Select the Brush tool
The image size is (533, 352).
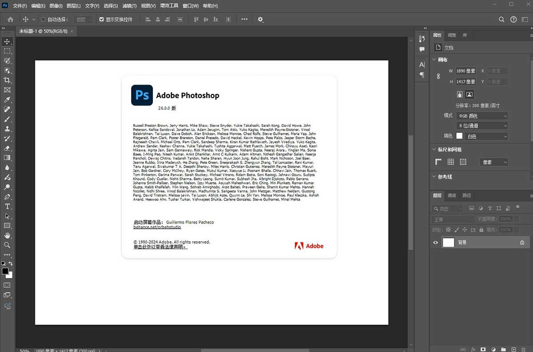coord(7,119)
